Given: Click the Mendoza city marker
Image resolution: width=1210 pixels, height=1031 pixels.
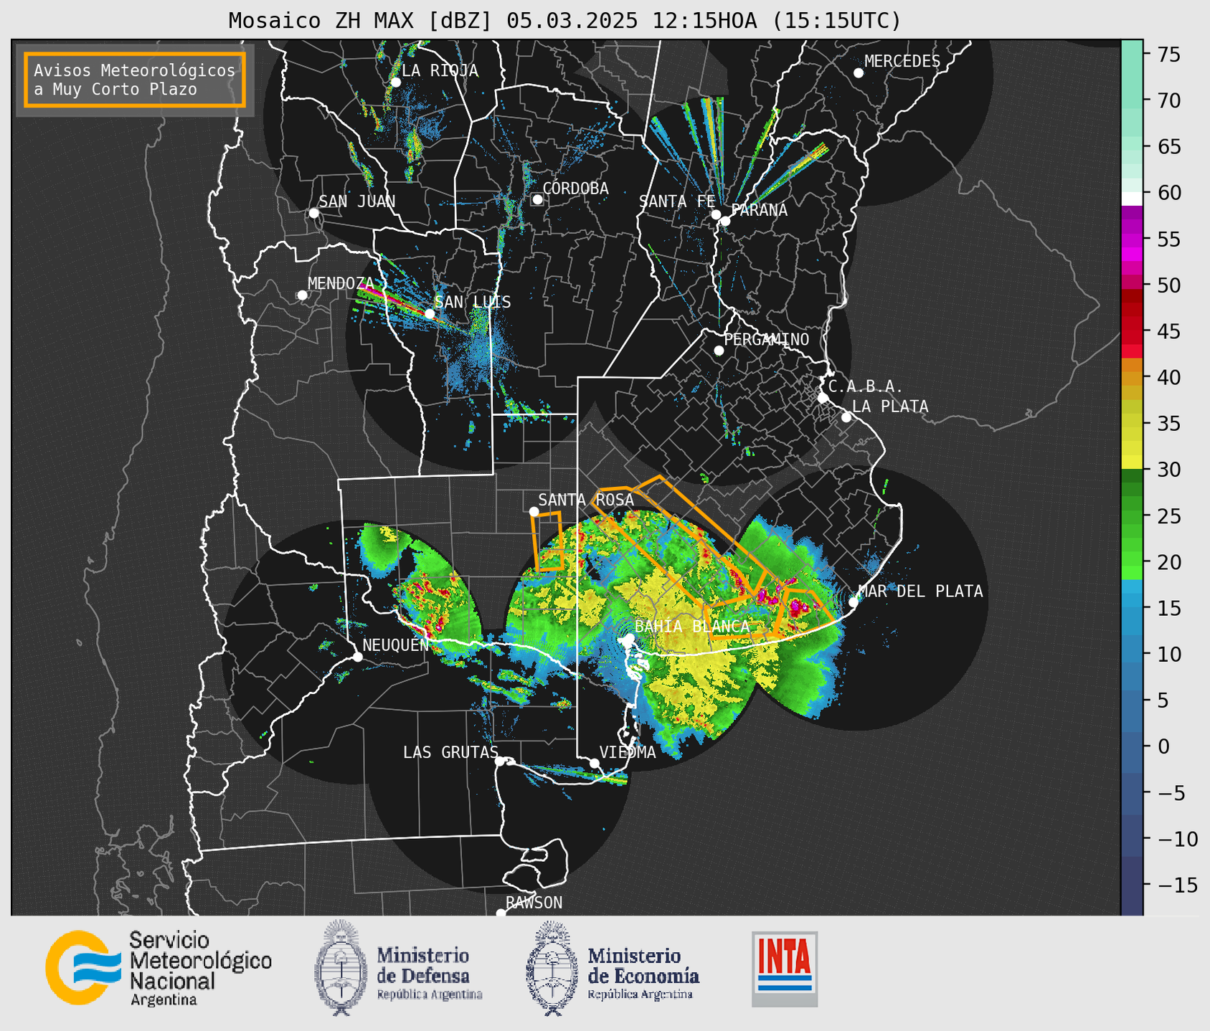Looking at the screenshot, I should [x=302, y=295].
